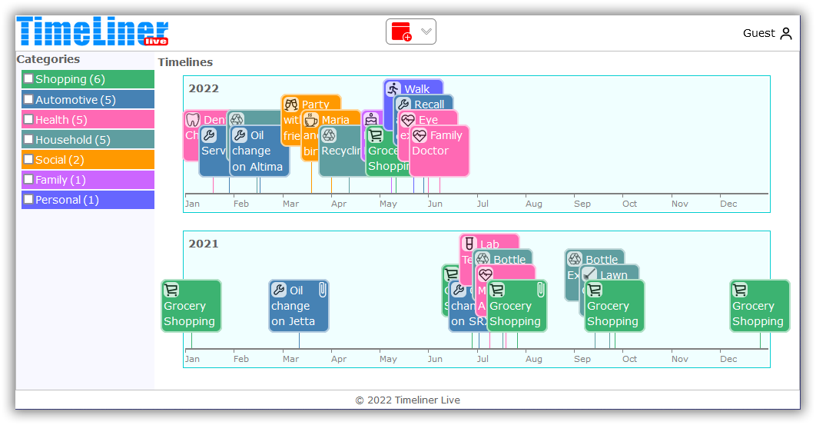The height and width of the screenshot is (425, 816).
Task: Click the Automotive (5) category label
Action: click(75, 99)
